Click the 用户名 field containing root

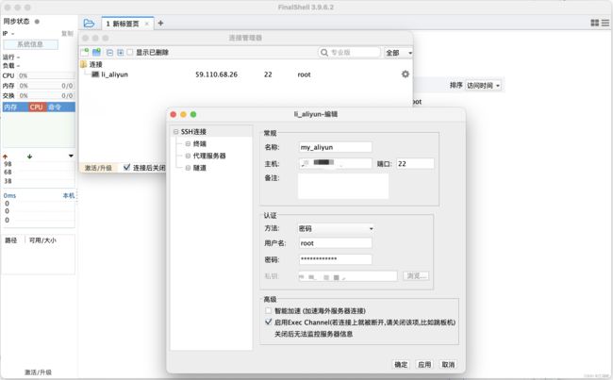(x=335, y=243)
